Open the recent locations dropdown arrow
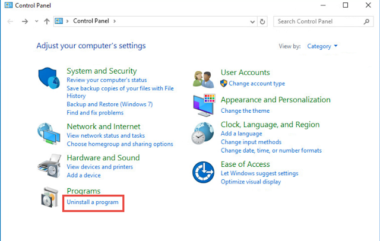 36,21
